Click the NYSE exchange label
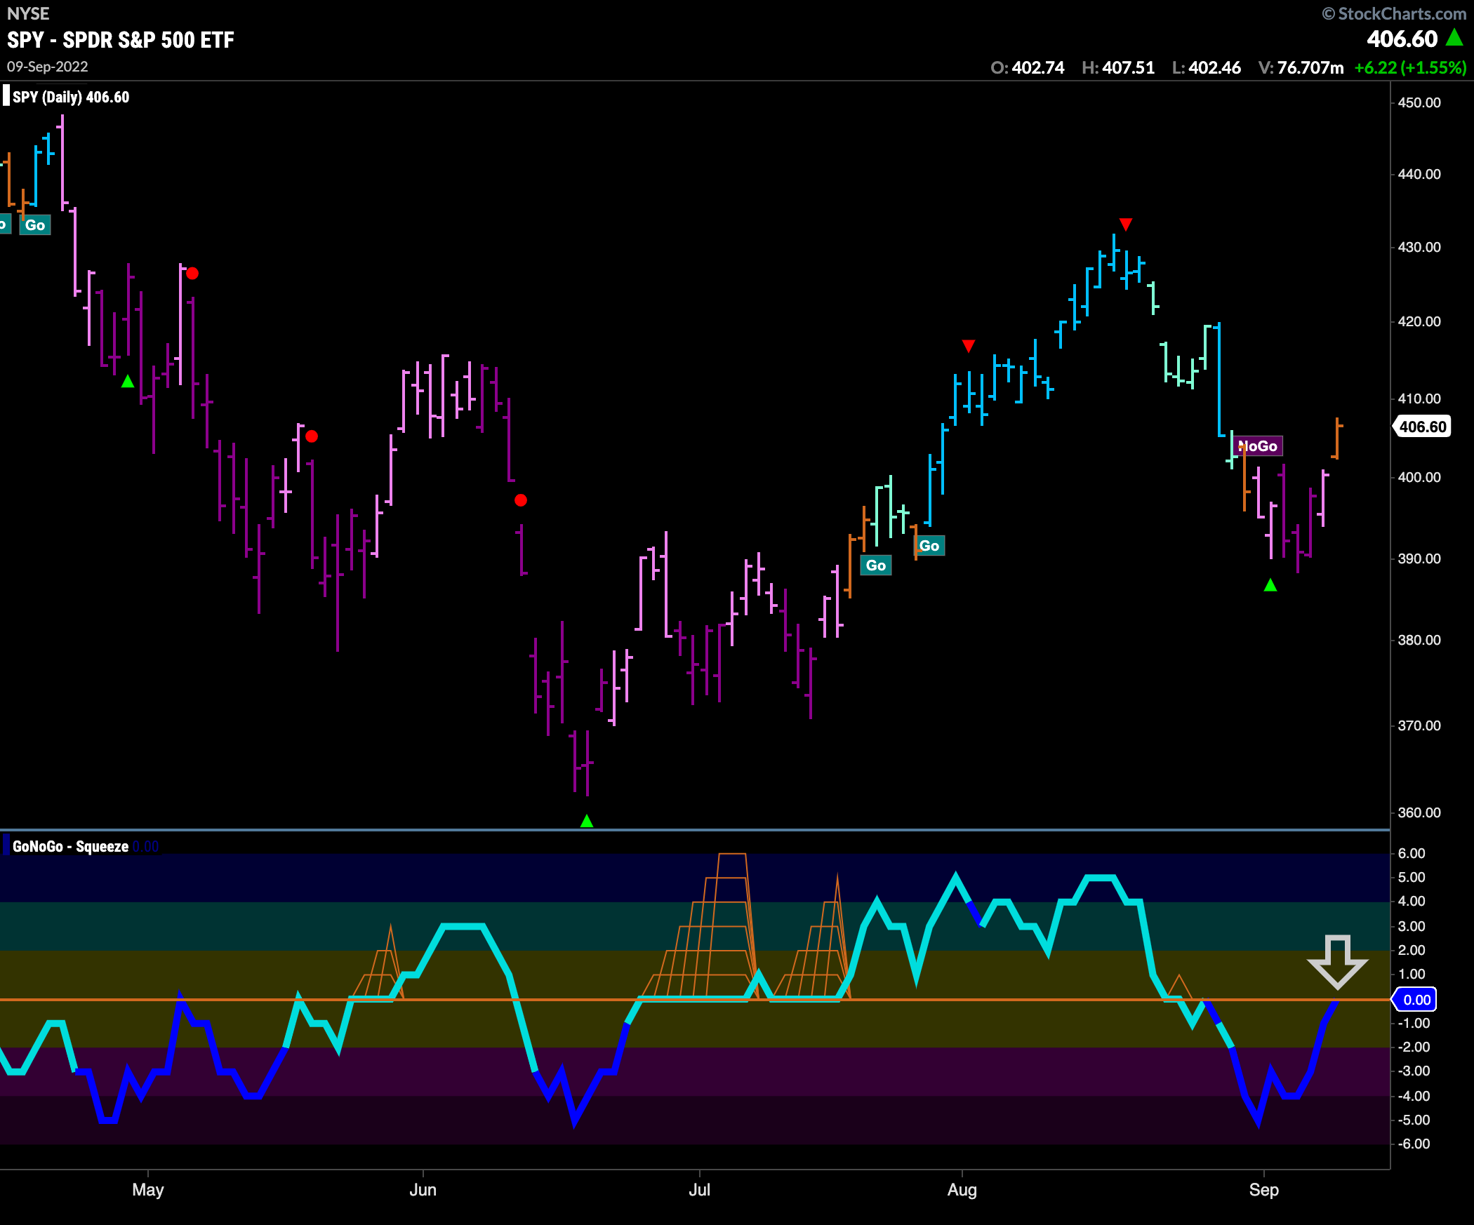 point(28,13)
